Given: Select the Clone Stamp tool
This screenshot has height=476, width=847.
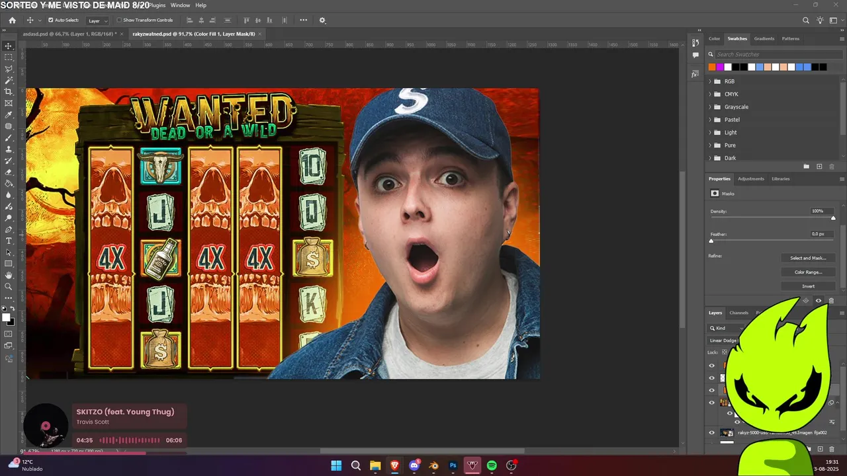Looking at the screenshot, I should tap(9, 149).
